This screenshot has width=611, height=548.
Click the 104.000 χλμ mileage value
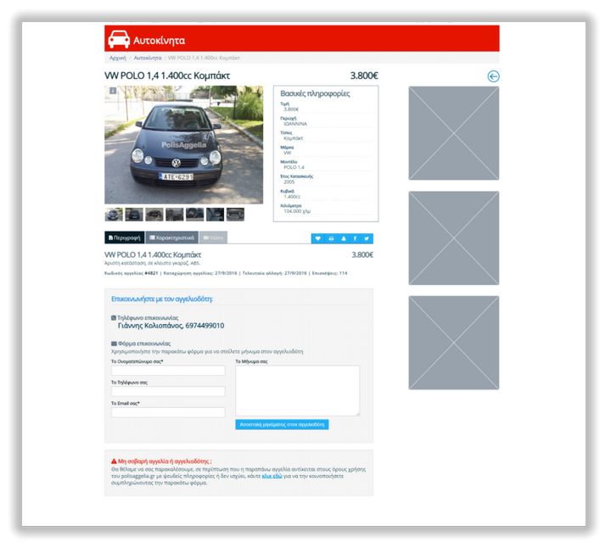pos(297,211)
